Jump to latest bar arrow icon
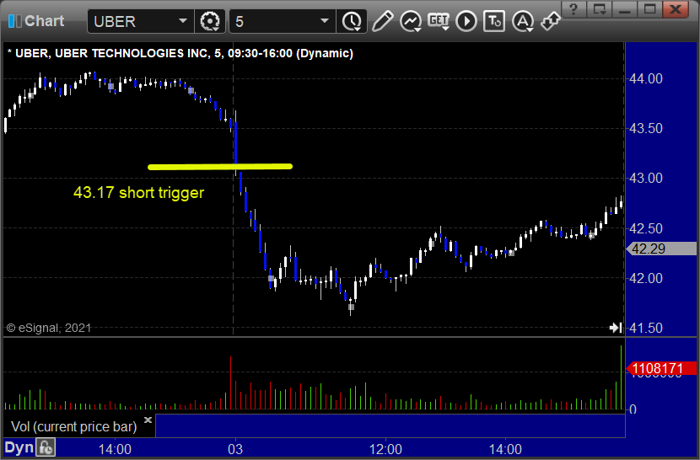This screenshot has height=460, width=700. [x=616, y=328]
